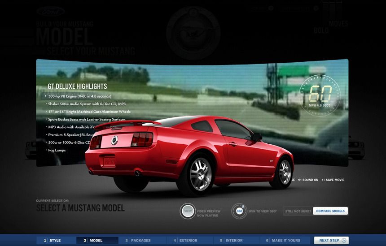
Task: Click the "Shaker 500w Audio System" highlight
Action: pyautogui.click(x=87, y=104)
